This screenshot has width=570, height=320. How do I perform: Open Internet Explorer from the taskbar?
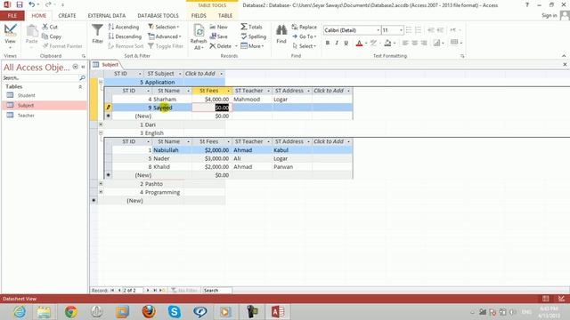[20, 312]
